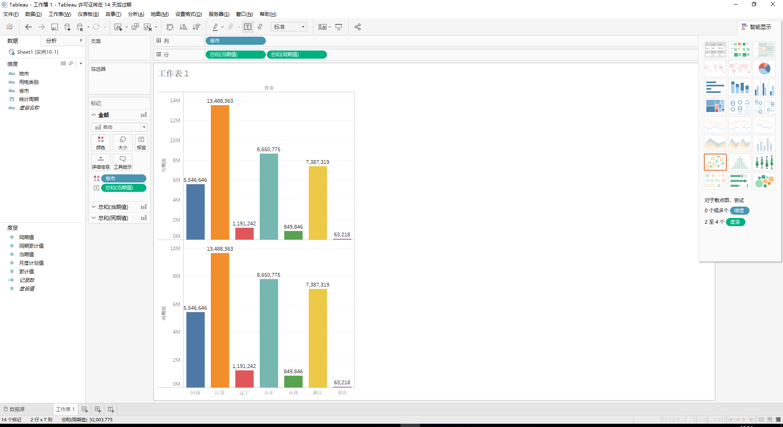783x427 pixels.
Task: Click the 颜色 color button in marks card
Action: [x=101, y=143]
